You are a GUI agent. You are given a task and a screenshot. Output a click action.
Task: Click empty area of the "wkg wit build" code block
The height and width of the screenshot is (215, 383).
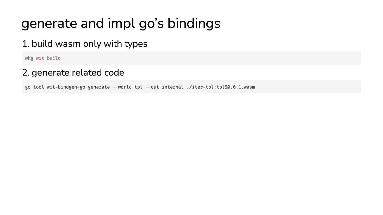coord(208,58)
